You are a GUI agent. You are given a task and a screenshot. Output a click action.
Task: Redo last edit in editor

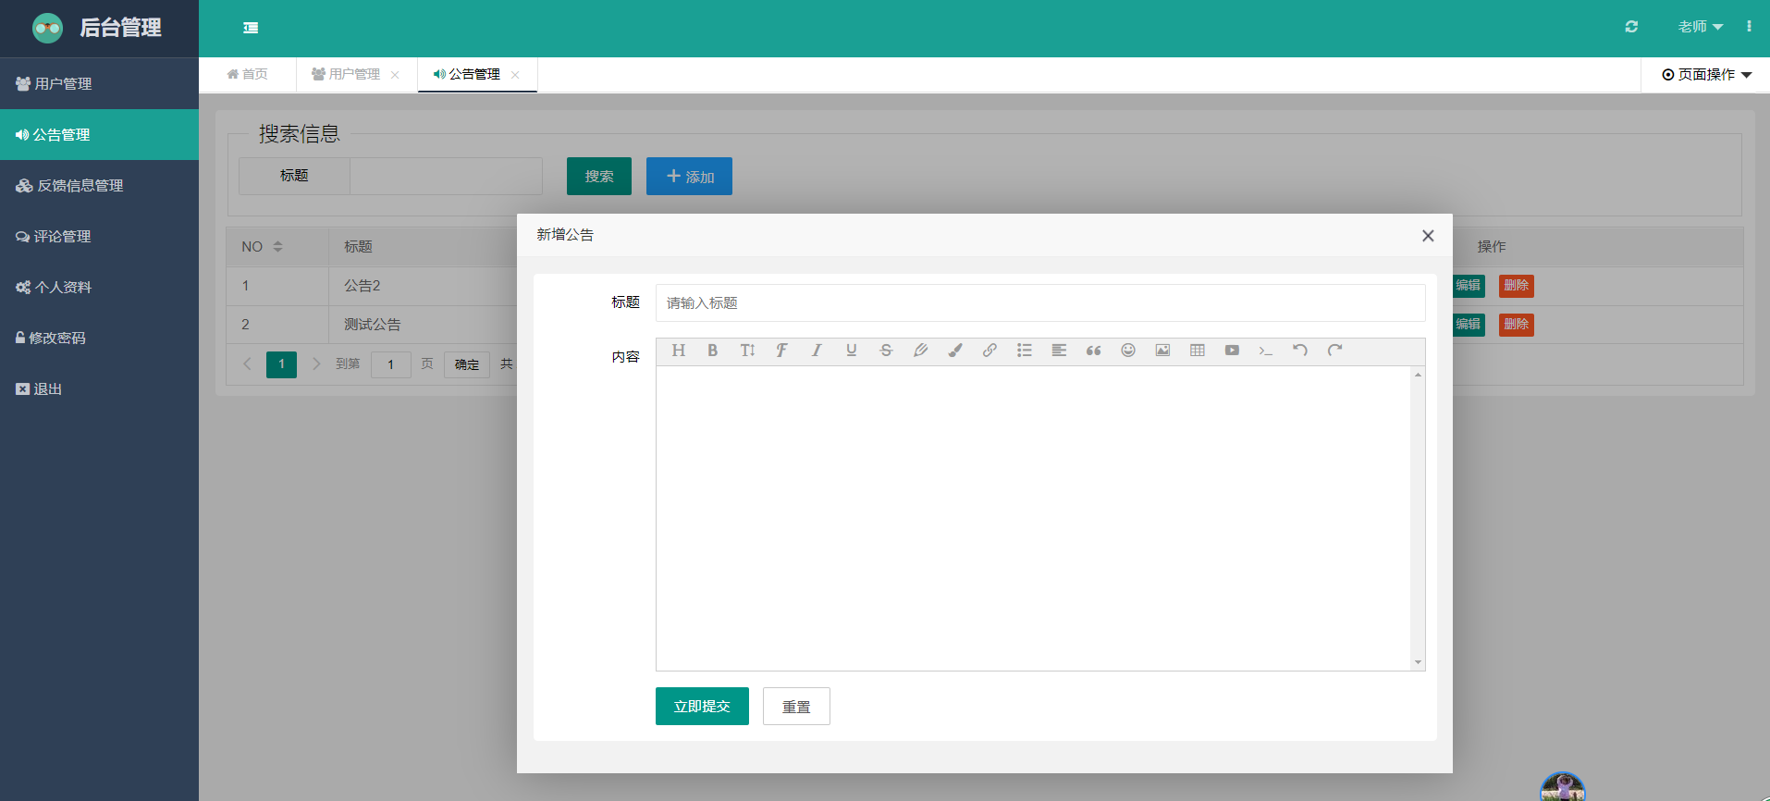pyautogui.click(x=1334, y=351)
